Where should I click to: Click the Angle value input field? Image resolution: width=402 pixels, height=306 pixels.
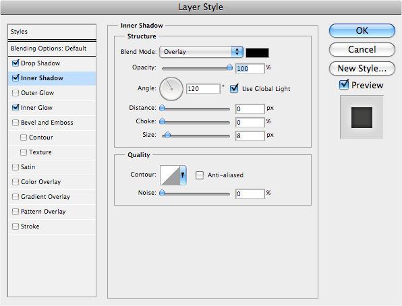click(203, 89)
